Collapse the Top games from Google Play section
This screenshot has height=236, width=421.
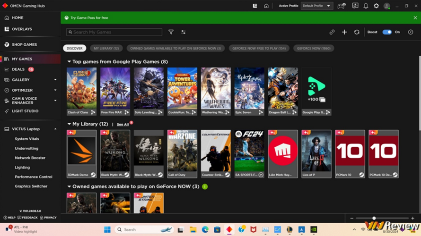tap(69, 62)
